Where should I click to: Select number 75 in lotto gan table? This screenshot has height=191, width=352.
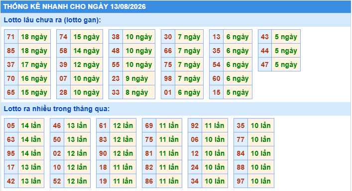(168, 64)
